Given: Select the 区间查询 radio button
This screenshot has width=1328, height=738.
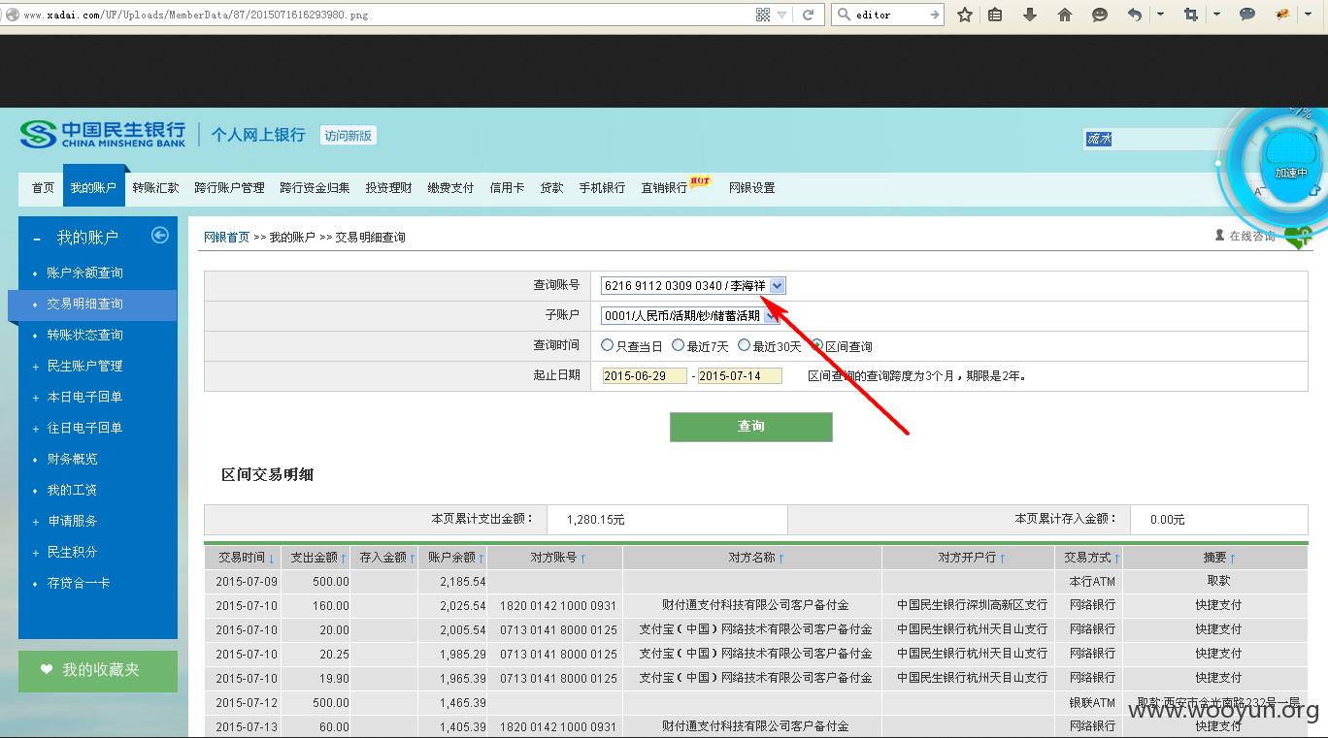Looking at the screenshot, I should tap(817, 345).
